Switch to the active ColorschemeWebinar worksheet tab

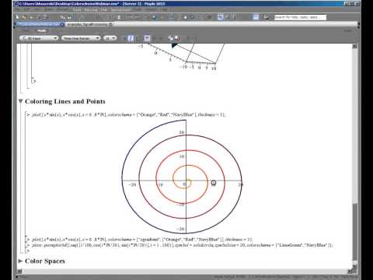coord(40,24)
